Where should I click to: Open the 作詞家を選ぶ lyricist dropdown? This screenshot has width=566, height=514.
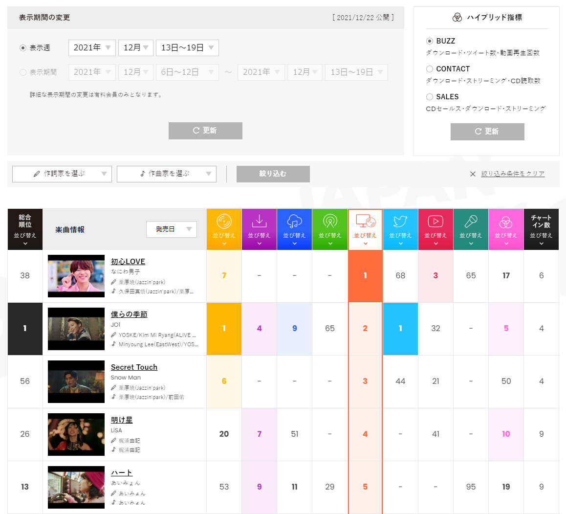click(x=62, y=174)
